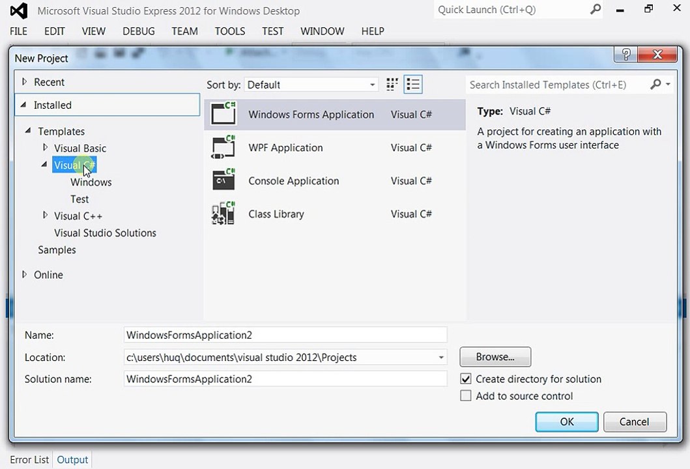The image size is (690, 469).
Task: Click the Console Application template icon
Action: (223, 180)
